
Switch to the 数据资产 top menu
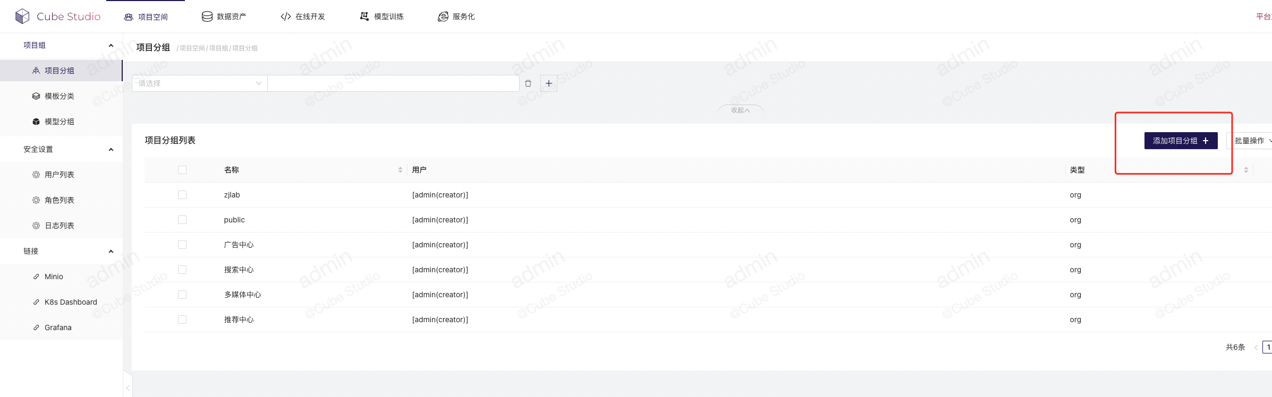click(224, 16)
